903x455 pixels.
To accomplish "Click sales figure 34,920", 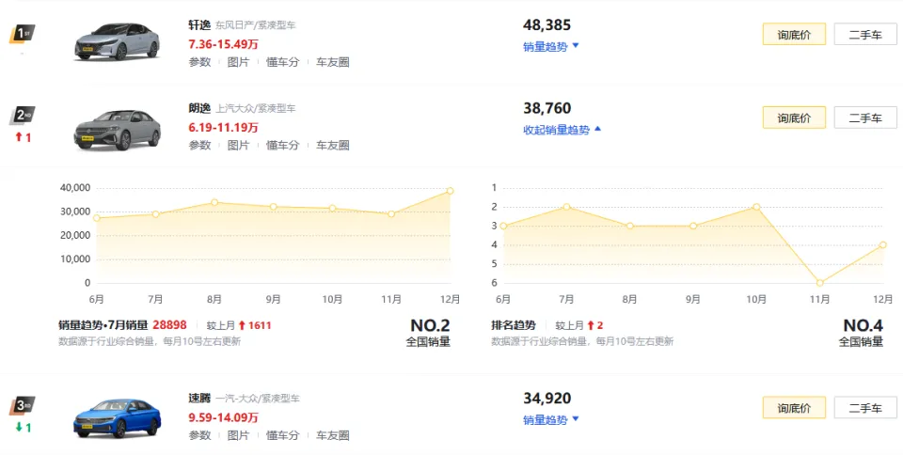I will [x=547, y=398].
